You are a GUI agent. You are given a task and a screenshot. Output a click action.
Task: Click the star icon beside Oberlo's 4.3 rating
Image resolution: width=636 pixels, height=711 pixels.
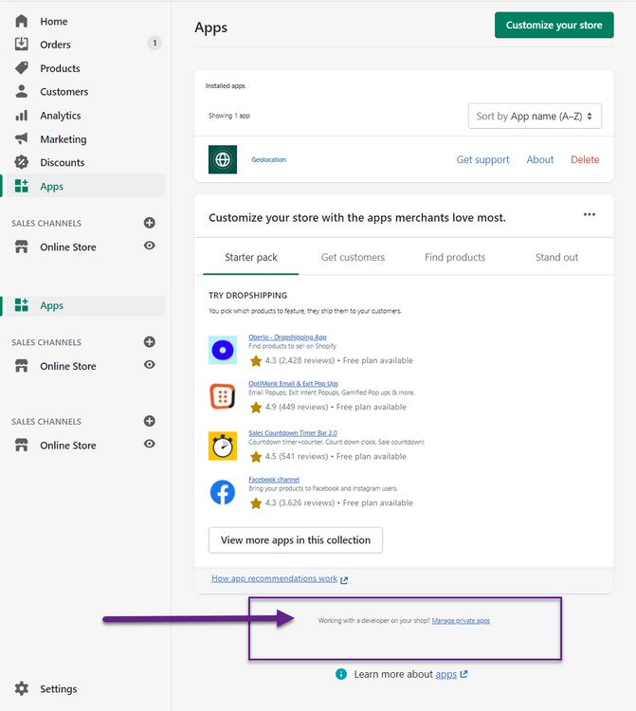[256, 361]
